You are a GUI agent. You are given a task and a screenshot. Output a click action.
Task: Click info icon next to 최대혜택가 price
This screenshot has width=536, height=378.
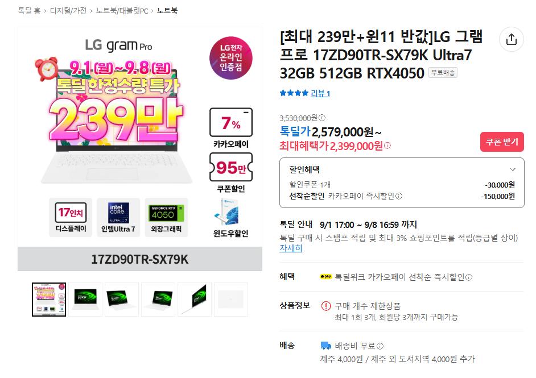[x=387, y=146]
